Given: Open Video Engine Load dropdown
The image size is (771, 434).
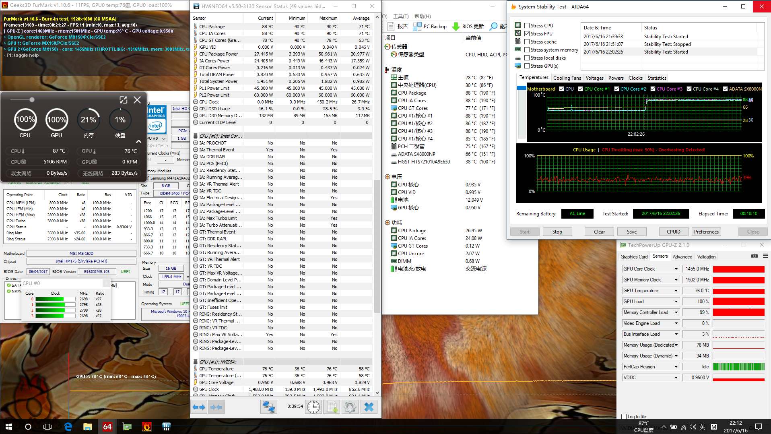Looking at the screenshot, I should 676,323.
